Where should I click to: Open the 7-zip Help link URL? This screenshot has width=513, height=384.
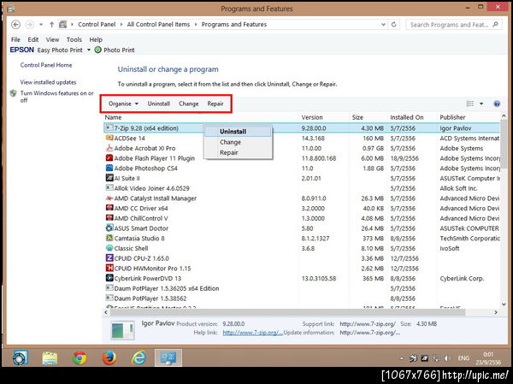click(252, 333)
